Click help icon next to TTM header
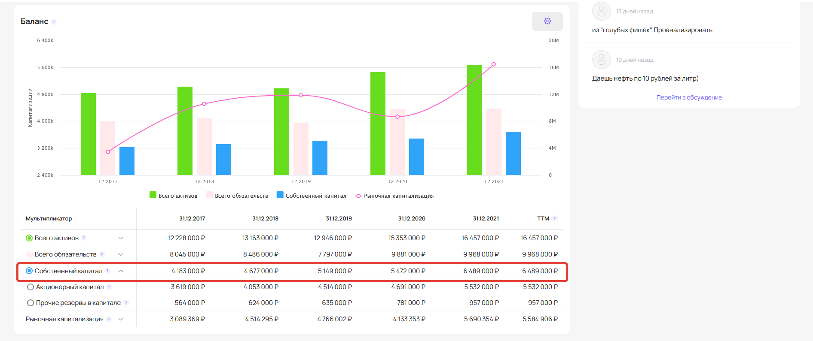 tap(555, 218)
